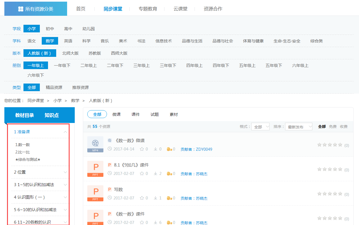
Task: Show only 收费 resources
Action: (344, 127)
